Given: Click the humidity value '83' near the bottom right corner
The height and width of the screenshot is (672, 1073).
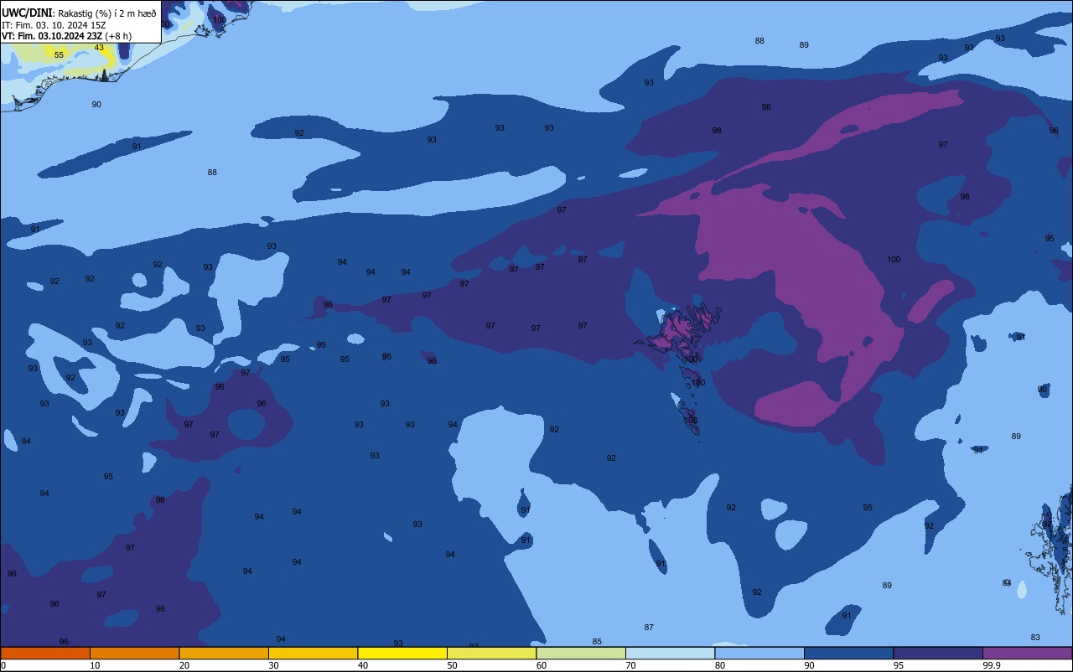Looking at the screenshot, I should coord(1035,638).
